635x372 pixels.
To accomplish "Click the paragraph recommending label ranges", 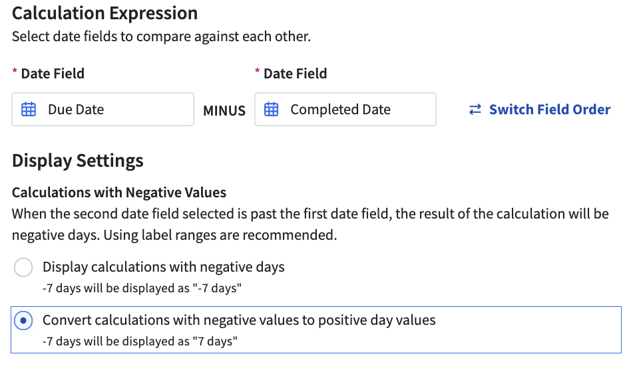I will tap(310, 225).
